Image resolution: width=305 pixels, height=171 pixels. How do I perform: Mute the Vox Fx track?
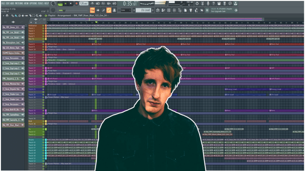tap(43, 39)
